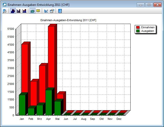Minimize the chart window
This screenshot has width=164, height=127.
[141, 5]
